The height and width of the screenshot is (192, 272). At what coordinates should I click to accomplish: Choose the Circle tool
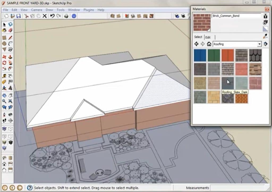(4, 44)
